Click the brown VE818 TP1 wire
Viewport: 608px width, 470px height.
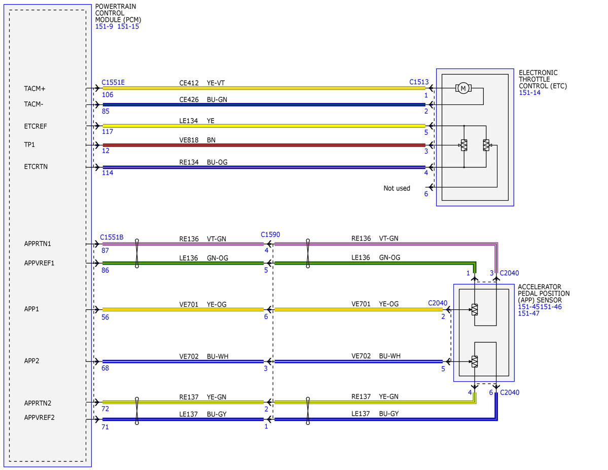pyautogui.click(x=264, y=145)
